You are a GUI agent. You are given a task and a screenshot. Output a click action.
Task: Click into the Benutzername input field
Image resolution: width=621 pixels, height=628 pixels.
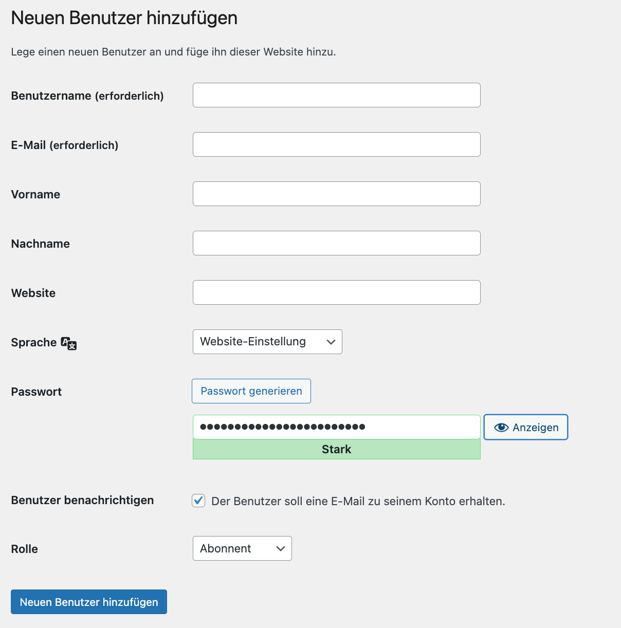tap(337, 95)
